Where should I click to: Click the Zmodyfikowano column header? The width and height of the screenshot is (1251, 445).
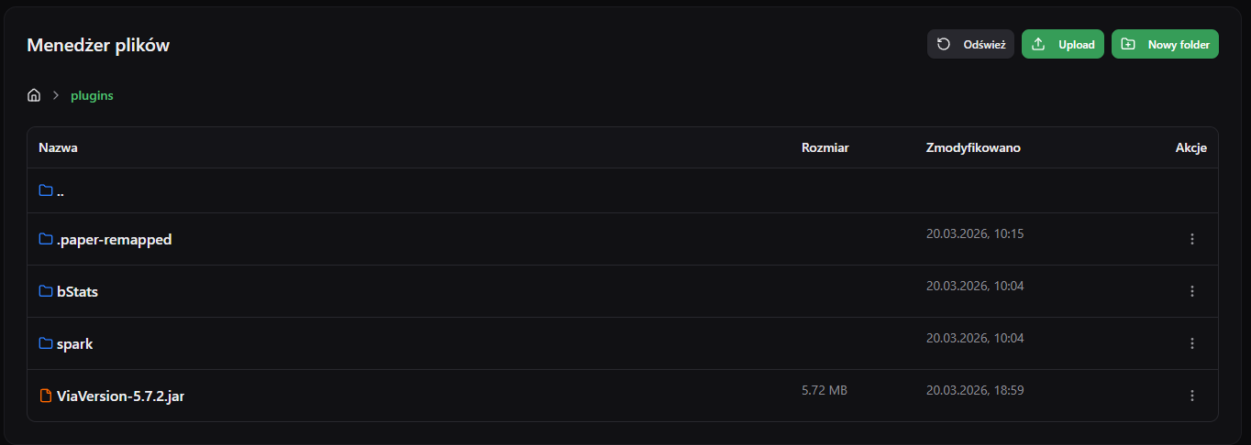[973, 147]
